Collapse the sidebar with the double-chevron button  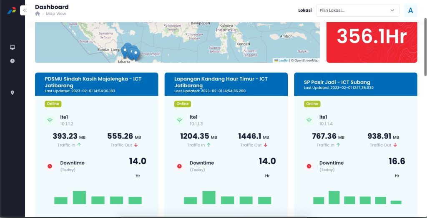pos(25,10)
